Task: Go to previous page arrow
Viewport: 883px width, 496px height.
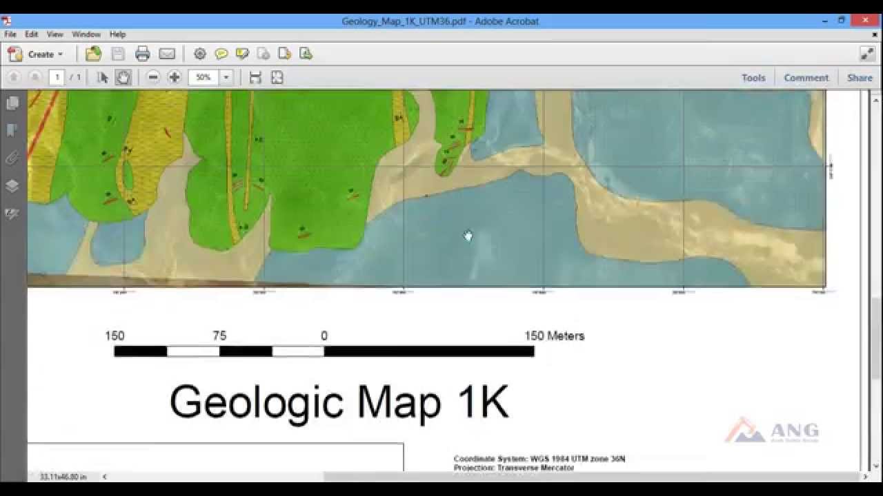Action: click(x=14, y=77)
